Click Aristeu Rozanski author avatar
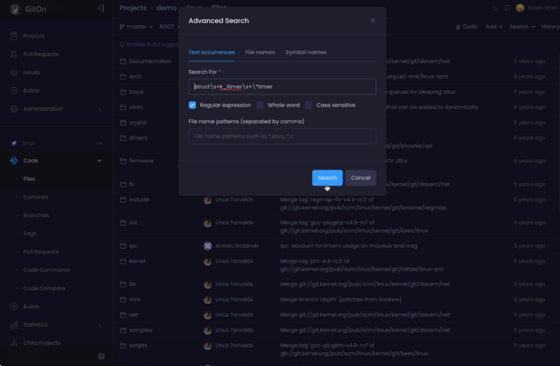The image size is (560, 366). point(207,246)
